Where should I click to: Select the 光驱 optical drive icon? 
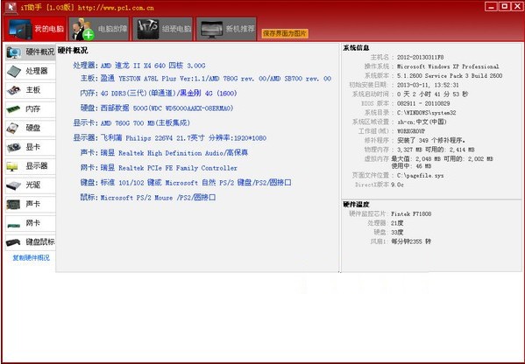pyautogui.click(x=14, y=185)
